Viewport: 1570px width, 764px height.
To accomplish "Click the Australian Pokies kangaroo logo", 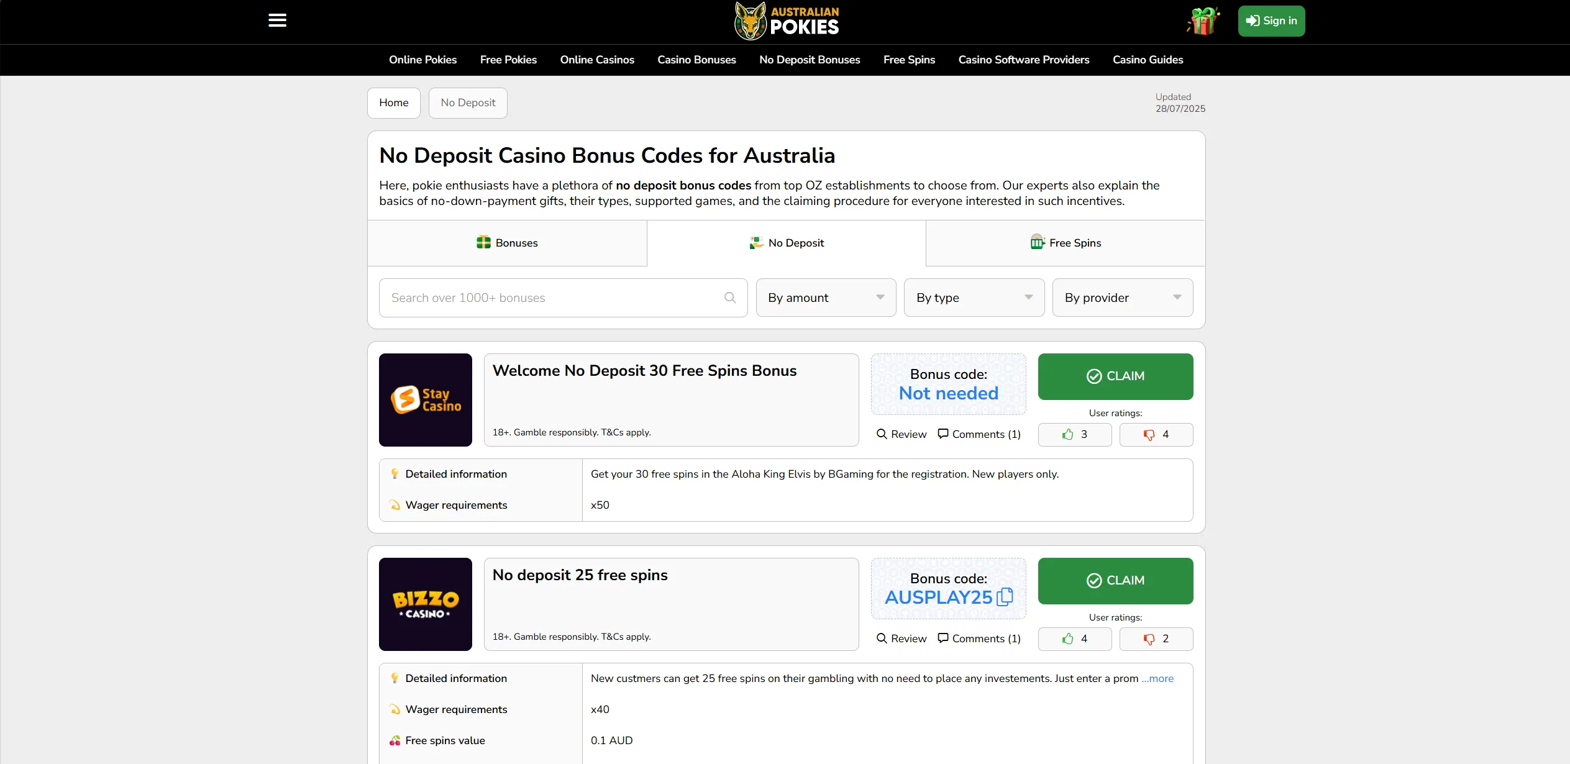I will click(x=786, y=20).
